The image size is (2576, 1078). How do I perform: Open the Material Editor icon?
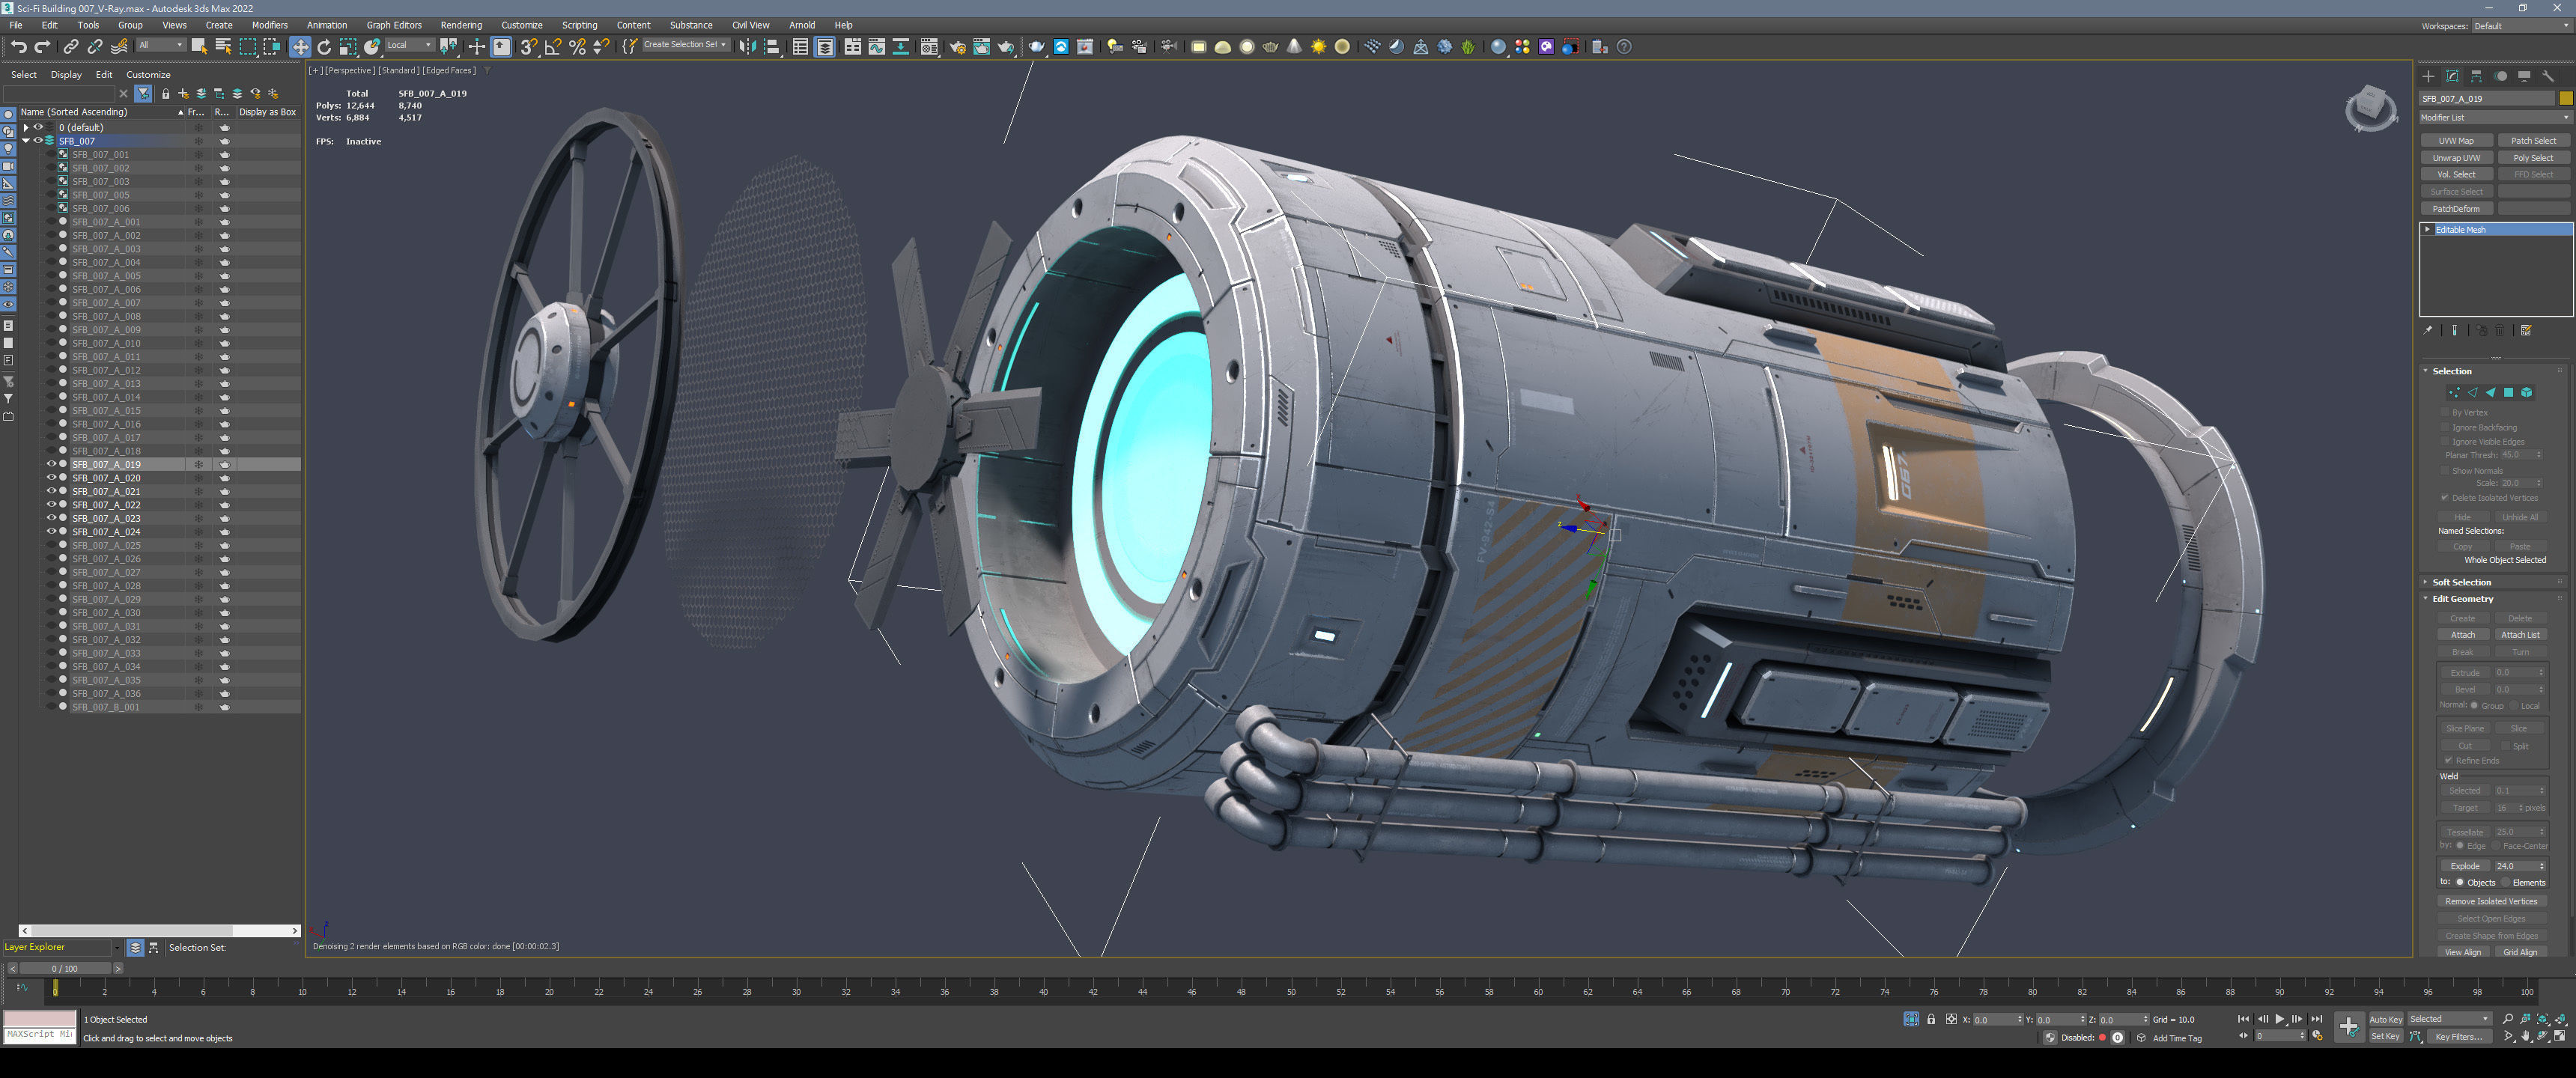[x=929, y=46]
